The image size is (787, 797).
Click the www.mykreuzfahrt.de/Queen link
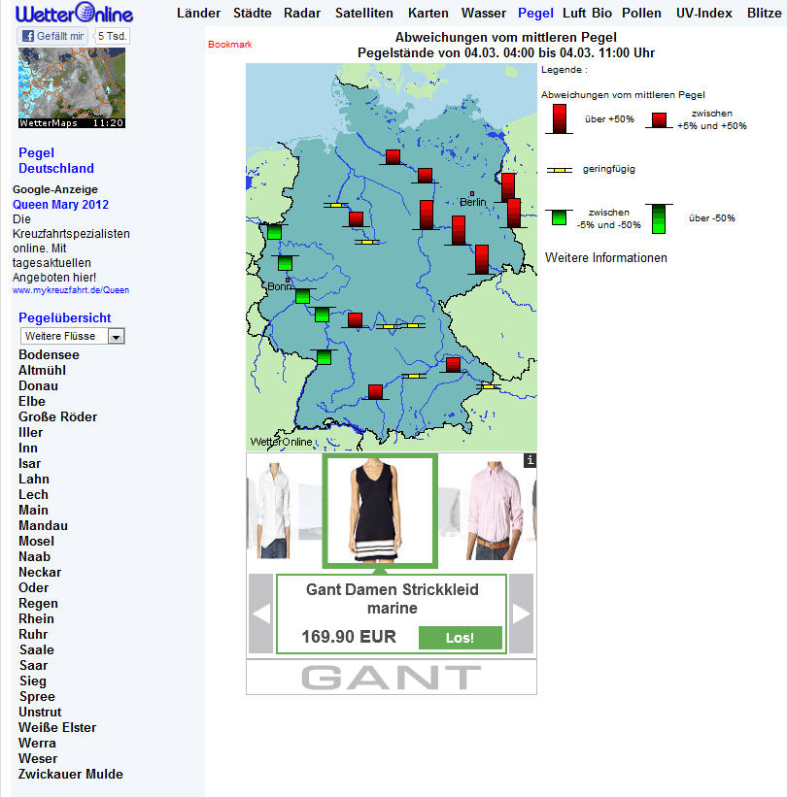pyautogui.click(x=71, y=290)
